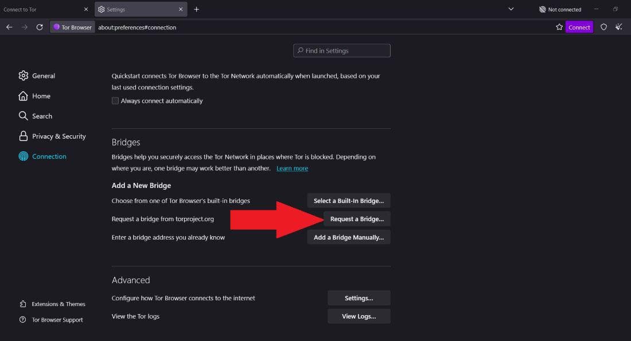The image size is (631, 341).
Task: Click the Advanced section heading
Action: pos(130,280)
